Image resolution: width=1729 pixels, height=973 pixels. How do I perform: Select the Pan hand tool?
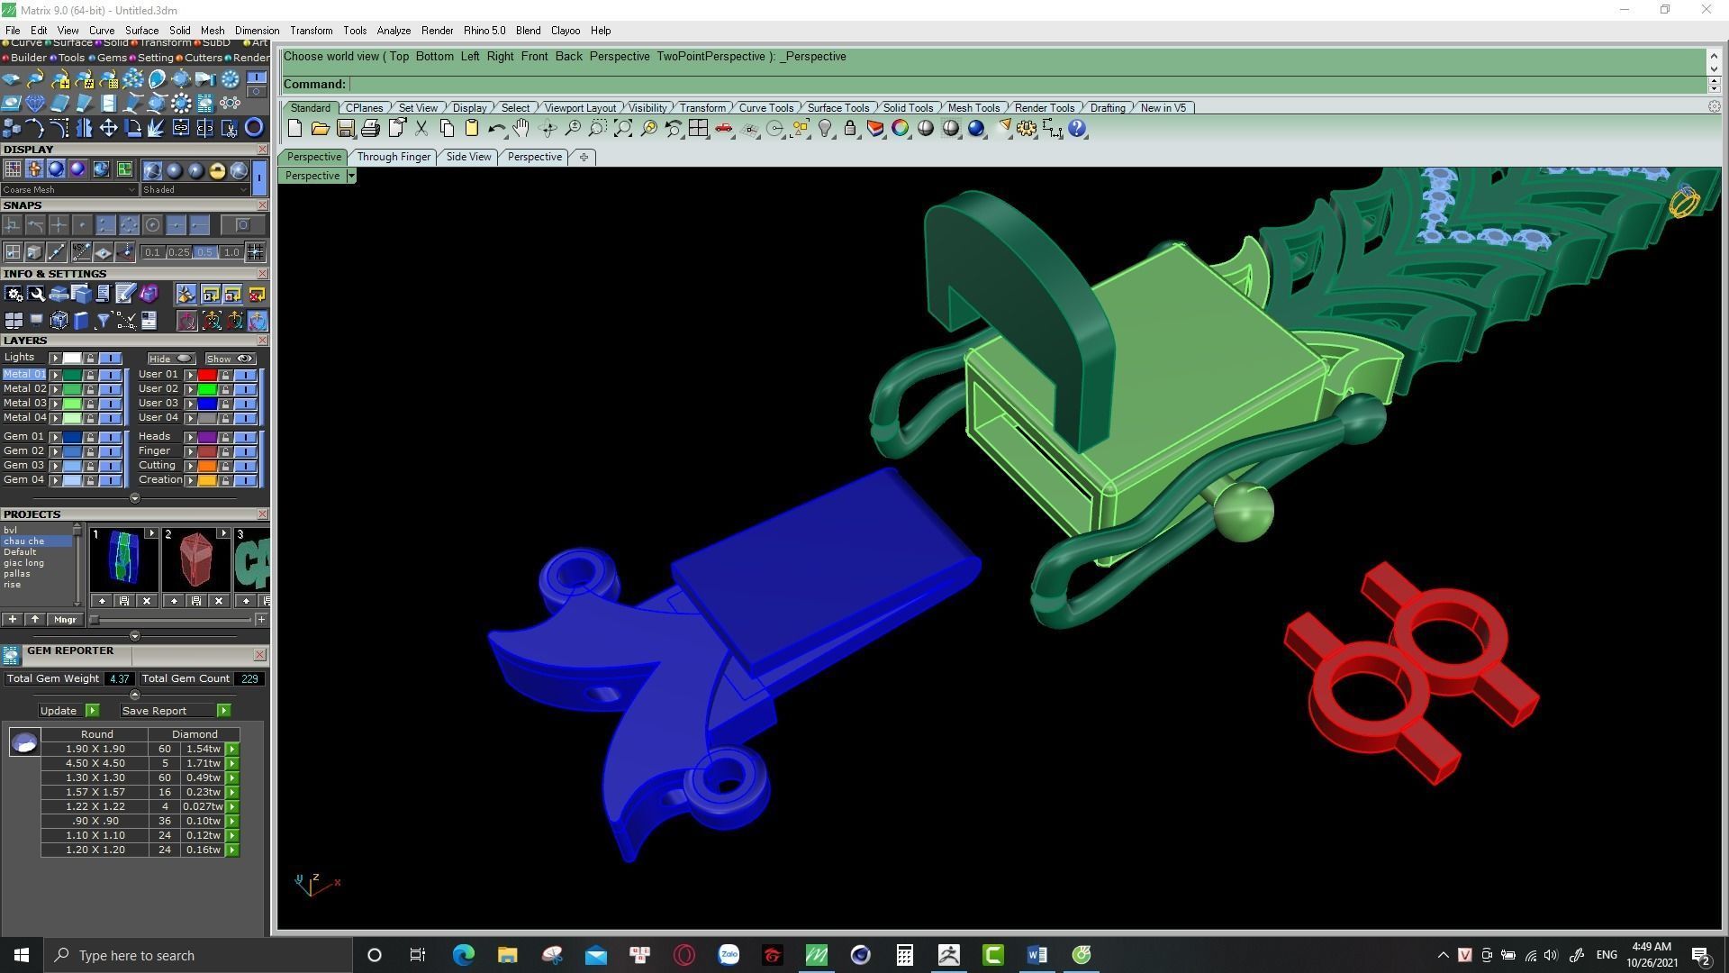521,129
